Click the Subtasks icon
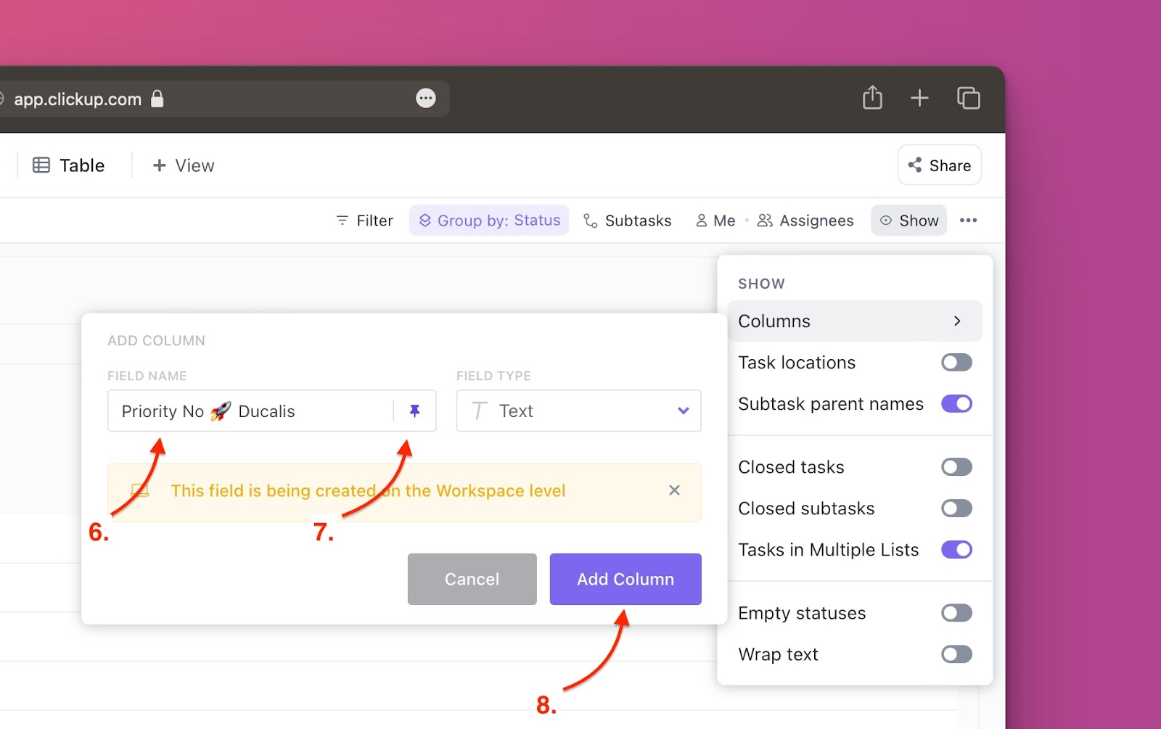The image size is (1161, 729). (589, 220)
